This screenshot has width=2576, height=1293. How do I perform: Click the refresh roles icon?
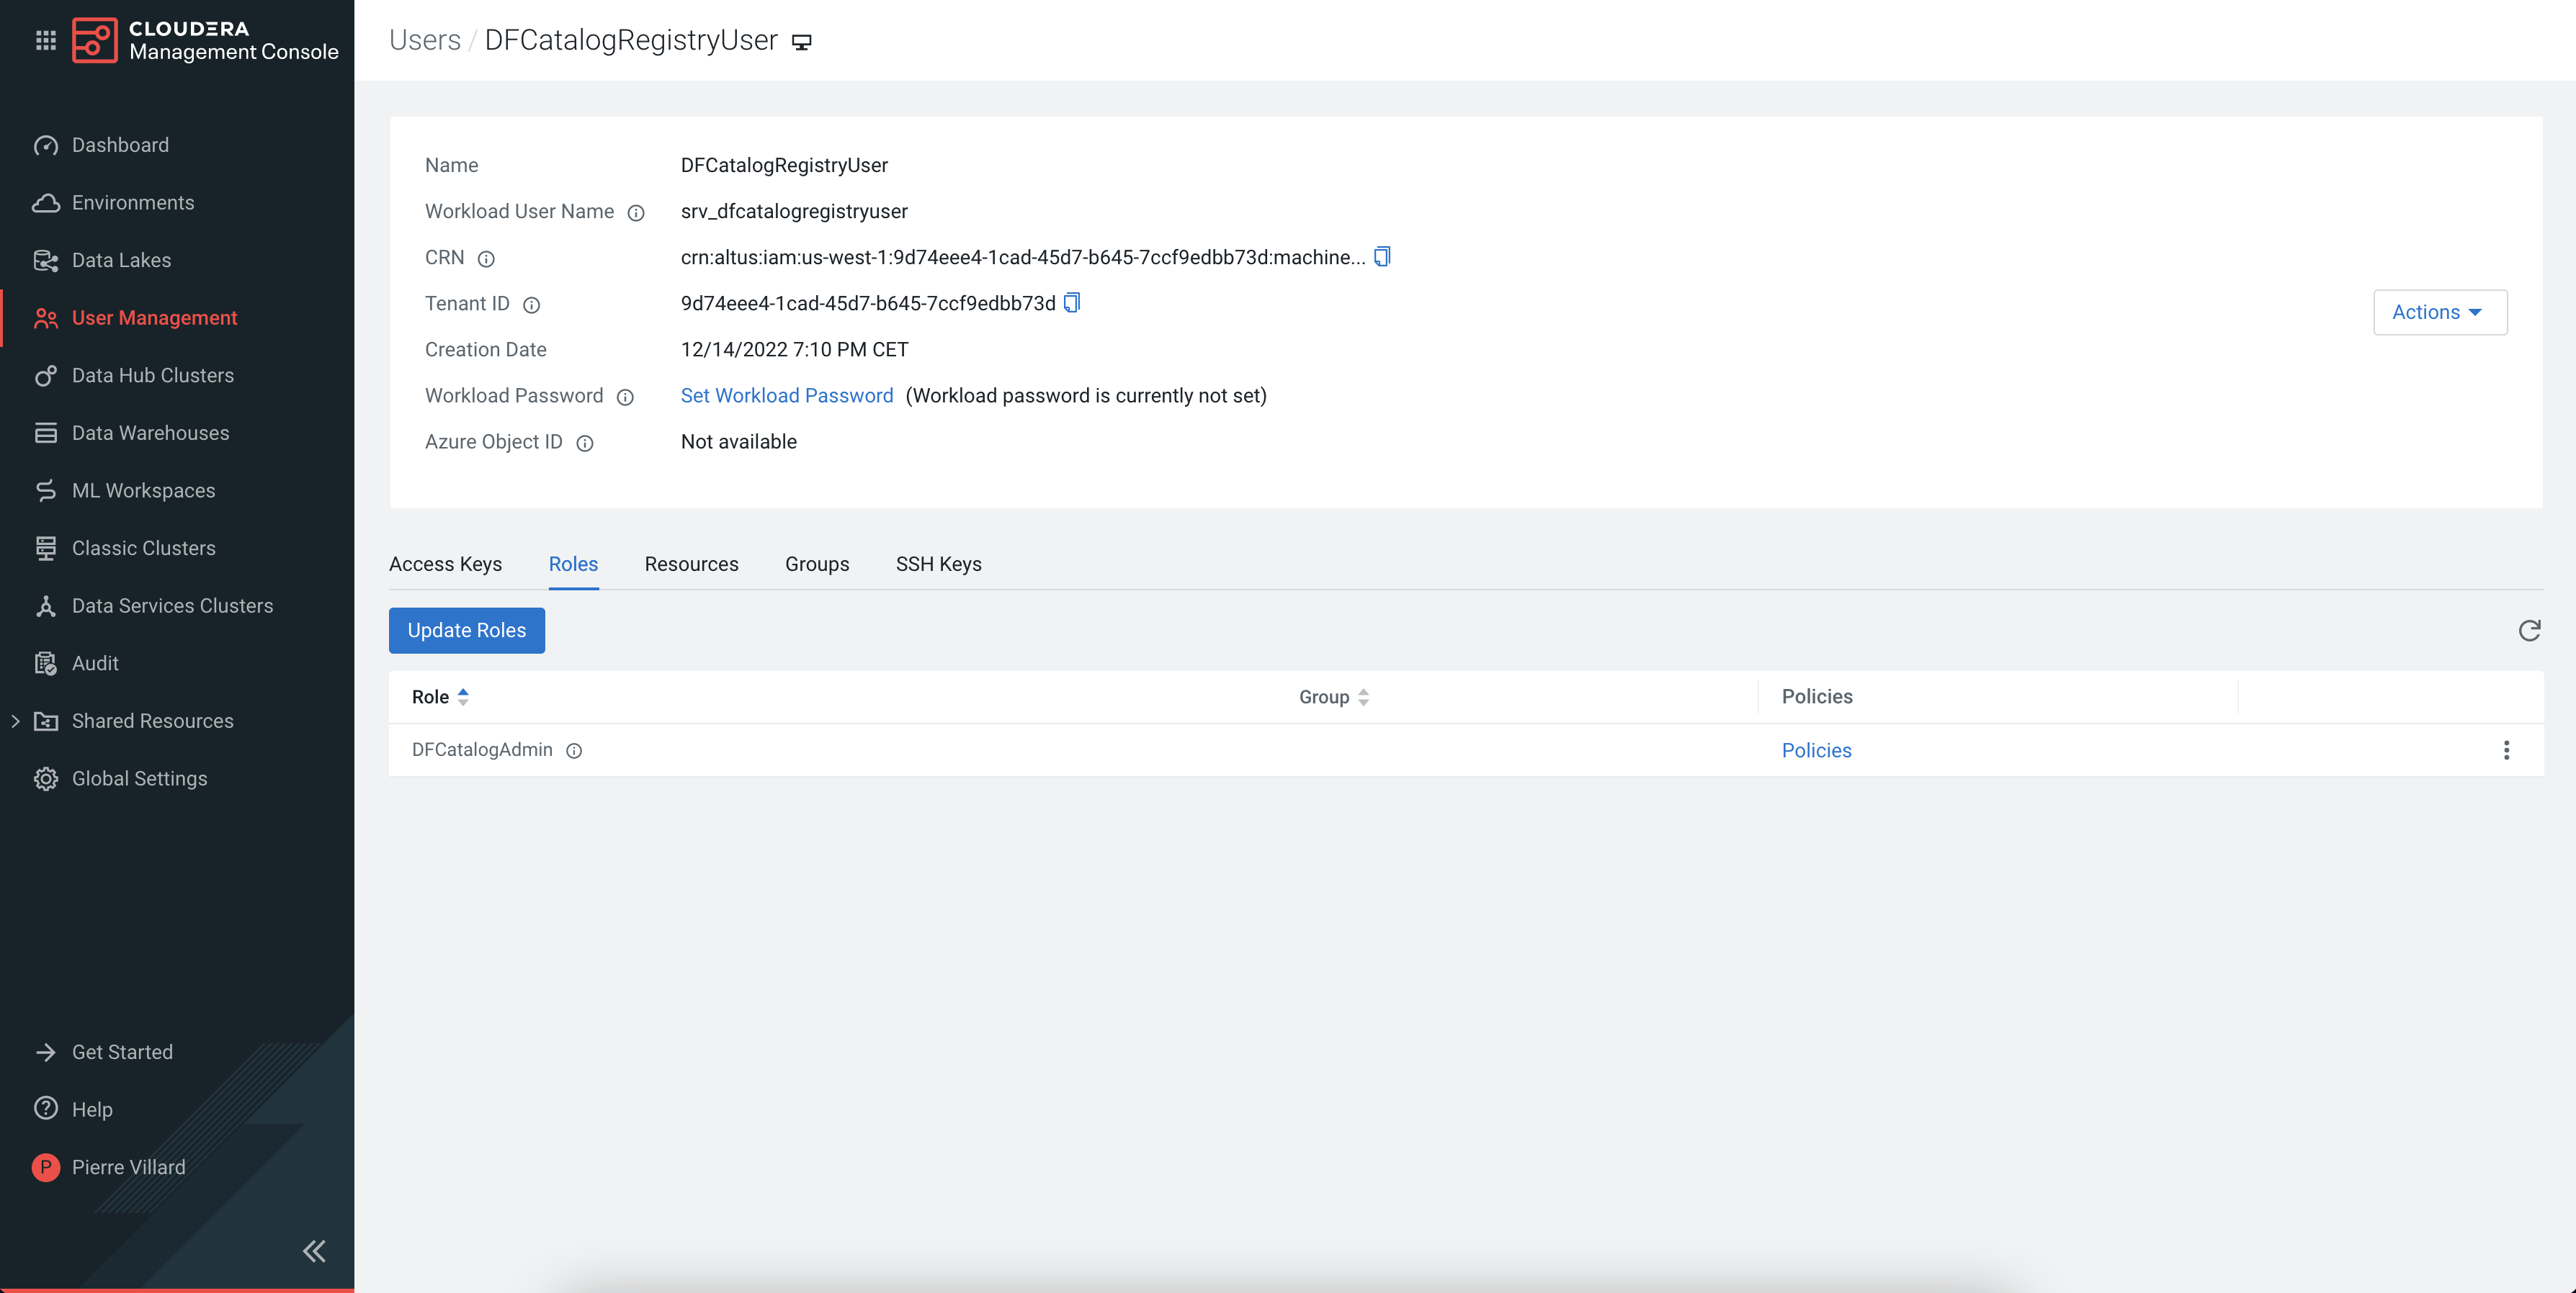coord(2529,631)
